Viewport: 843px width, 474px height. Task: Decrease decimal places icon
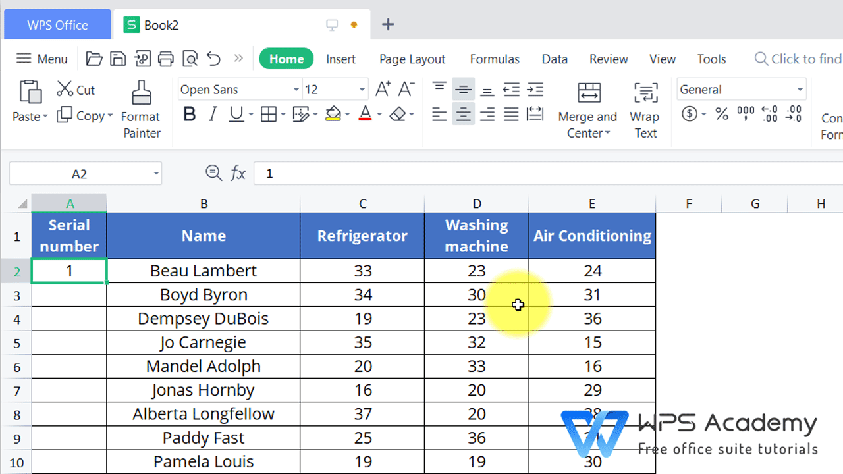click(x=794, y=115)
